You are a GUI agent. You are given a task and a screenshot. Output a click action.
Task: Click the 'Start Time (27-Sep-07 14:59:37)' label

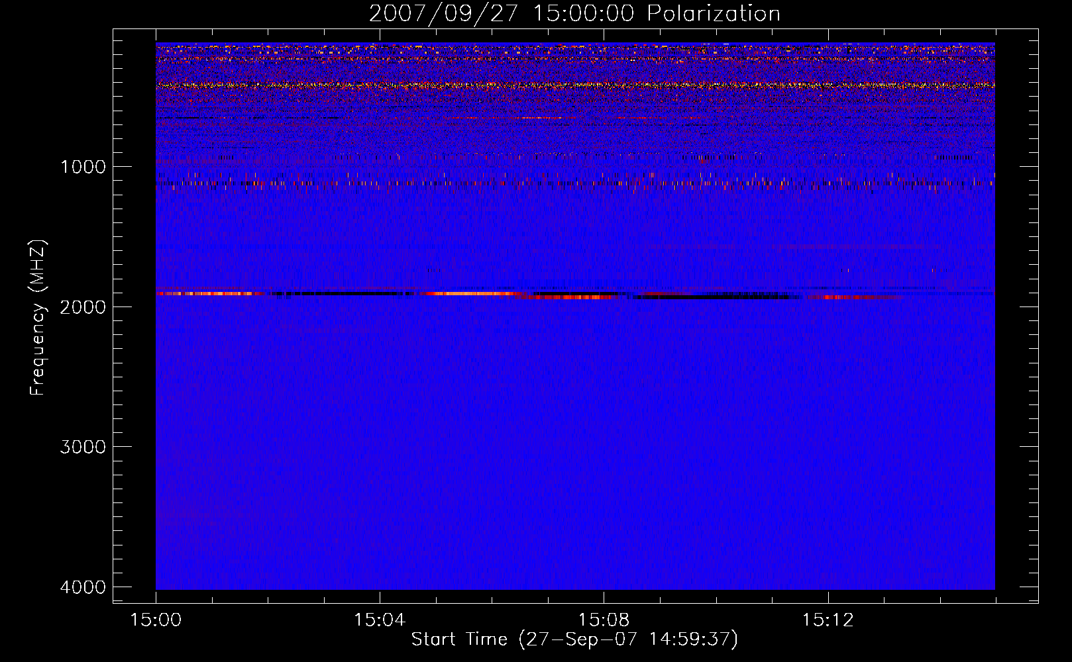click(x=574, y=639)
